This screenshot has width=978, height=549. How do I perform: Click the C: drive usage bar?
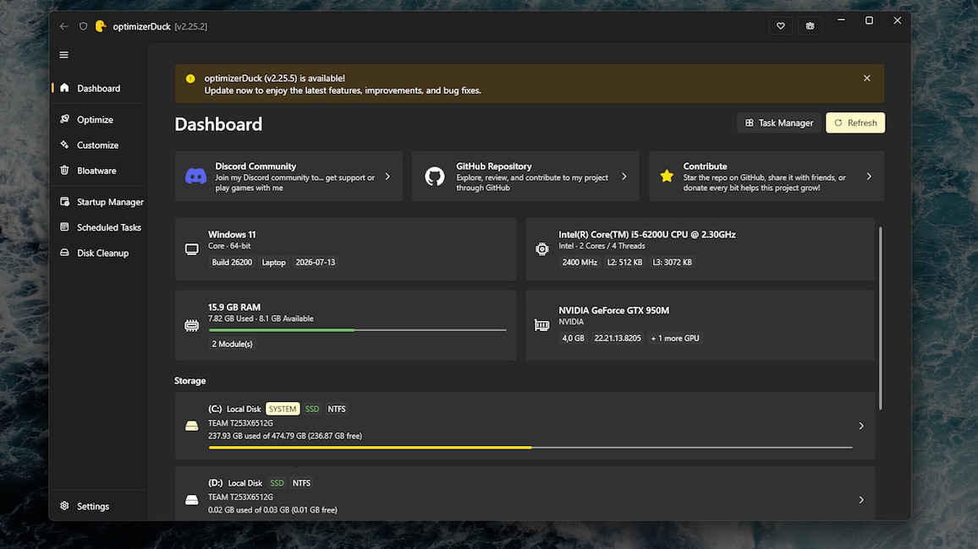[x=530, y=448]
